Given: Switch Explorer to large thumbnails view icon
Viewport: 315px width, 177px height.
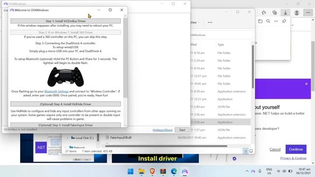Looking at the screenshot, I should (x=251, y=151).
